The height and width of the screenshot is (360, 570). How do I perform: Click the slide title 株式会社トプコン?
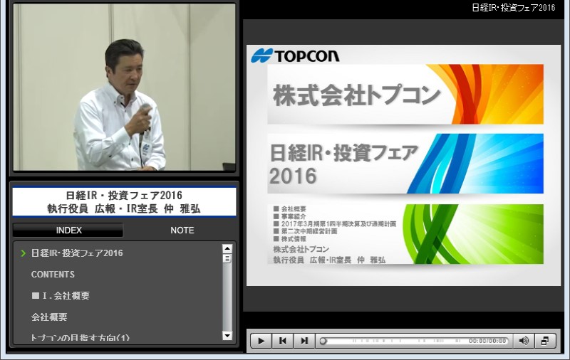pos(357,95)
